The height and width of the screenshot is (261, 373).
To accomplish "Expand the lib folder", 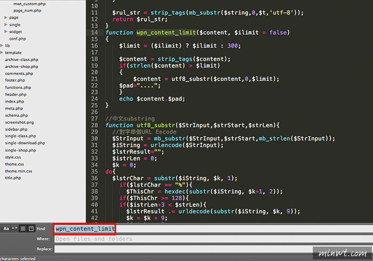I will 2,45.
